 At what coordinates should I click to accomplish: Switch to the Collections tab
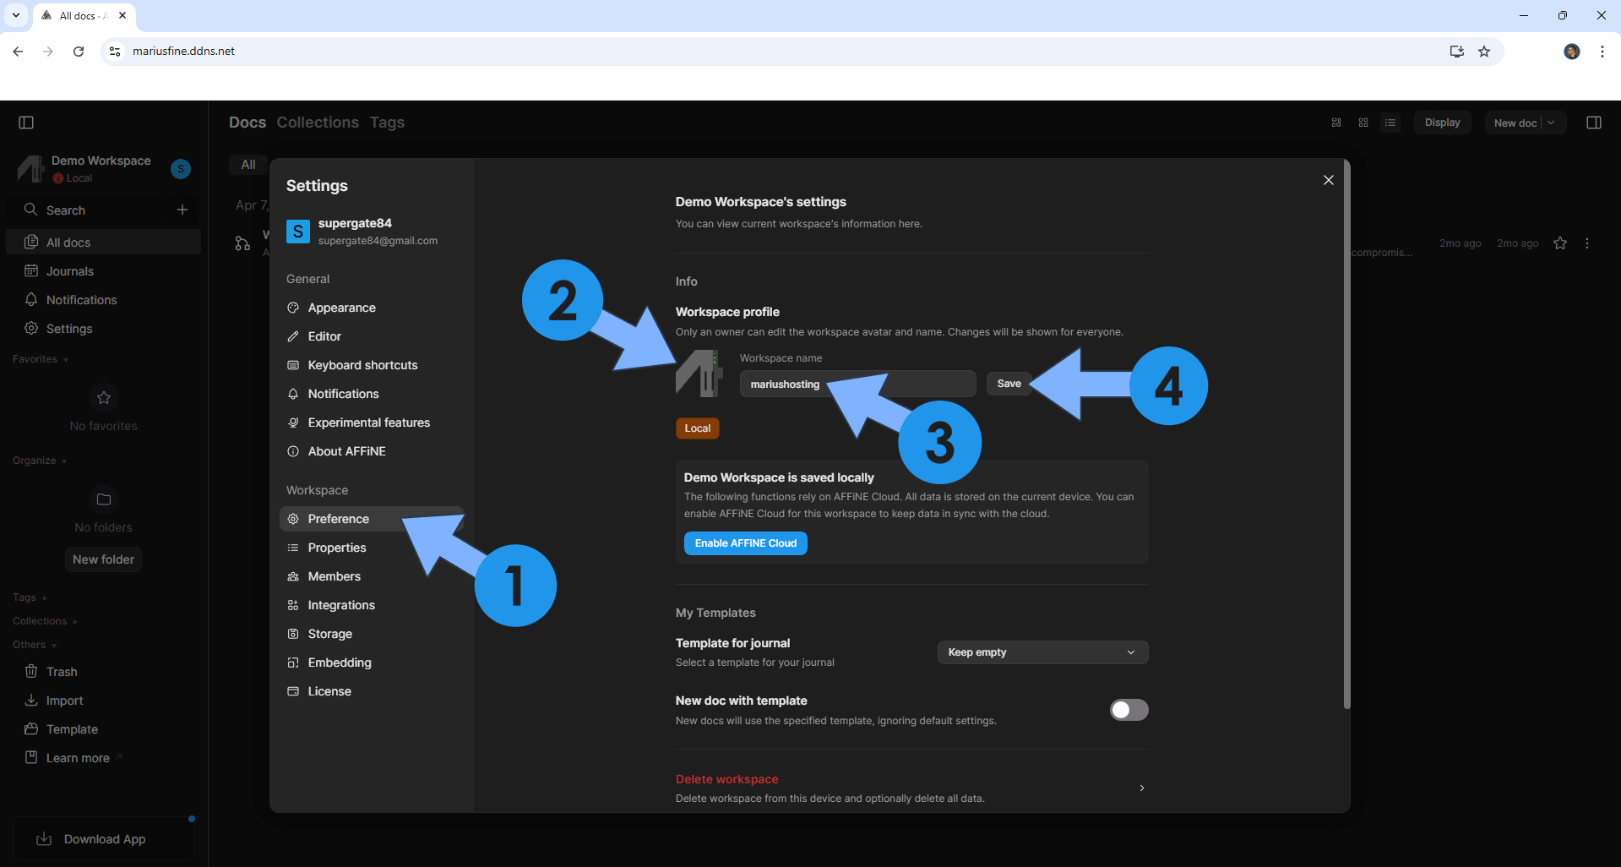[318, 123]
